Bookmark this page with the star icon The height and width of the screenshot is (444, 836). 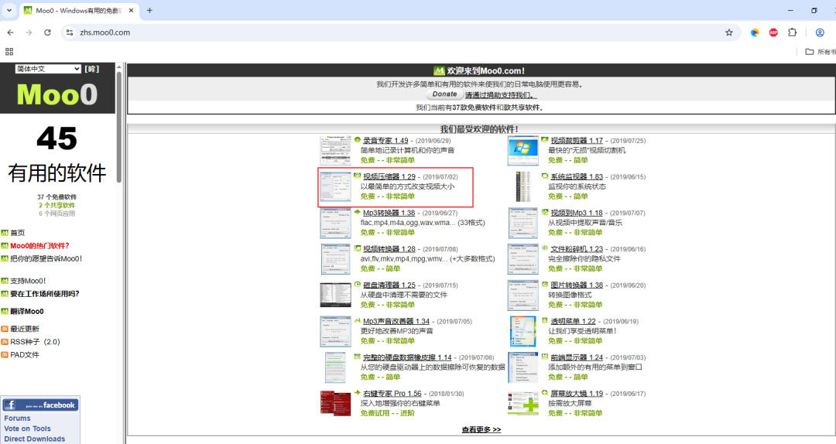coord(729,32)
